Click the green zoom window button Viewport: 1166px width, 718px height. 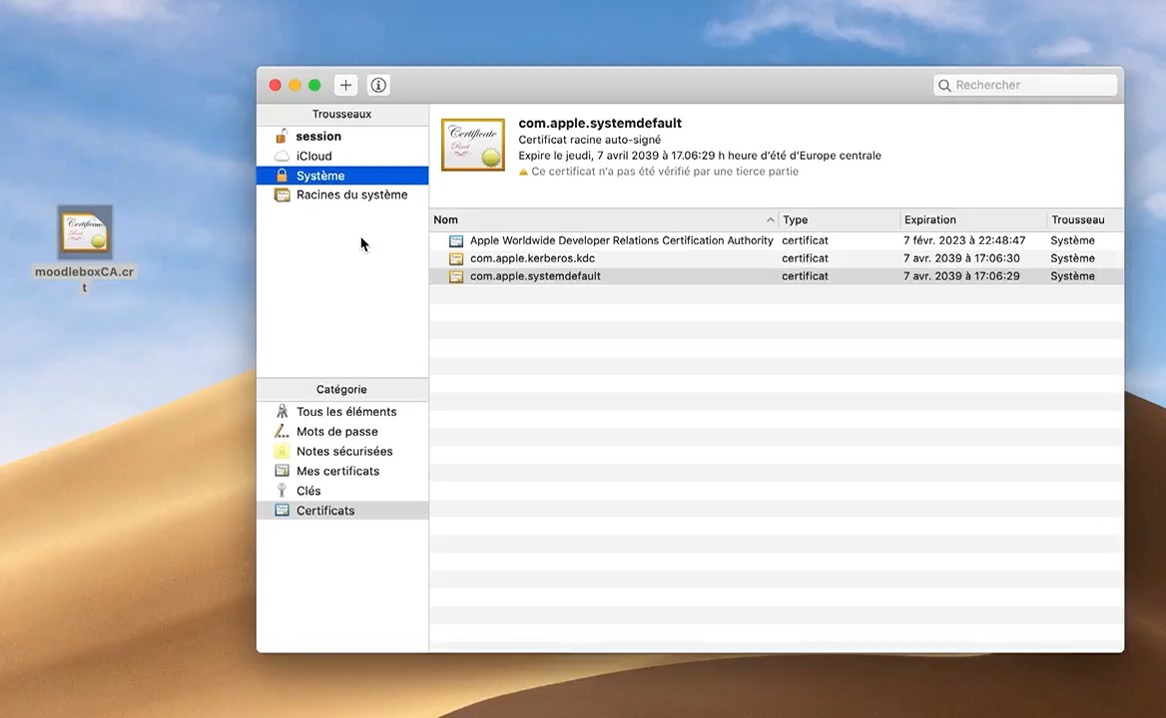click(x=314, y=86)
